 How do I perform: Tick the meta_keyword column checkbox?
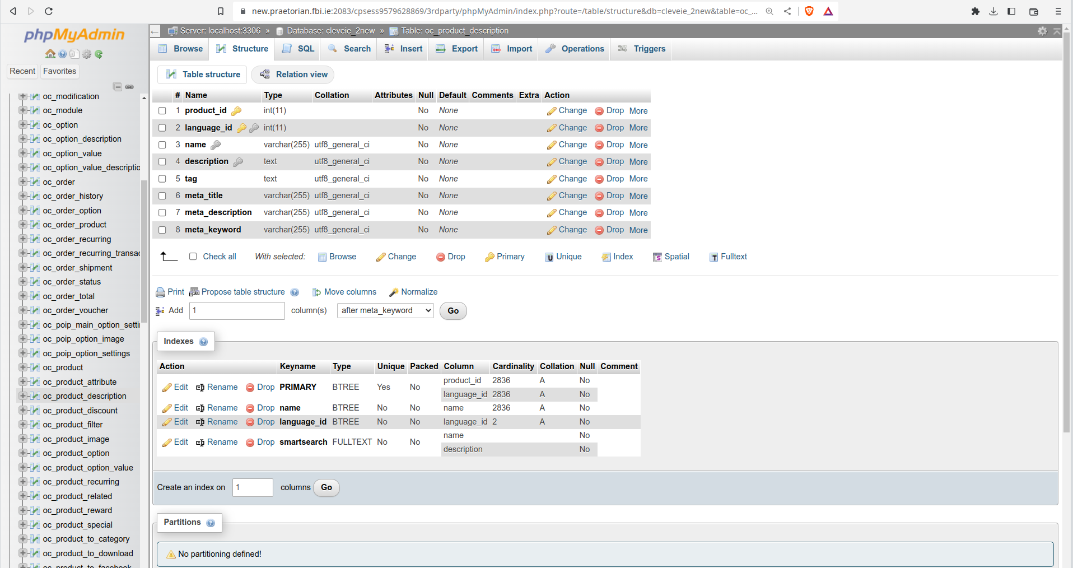162,230
